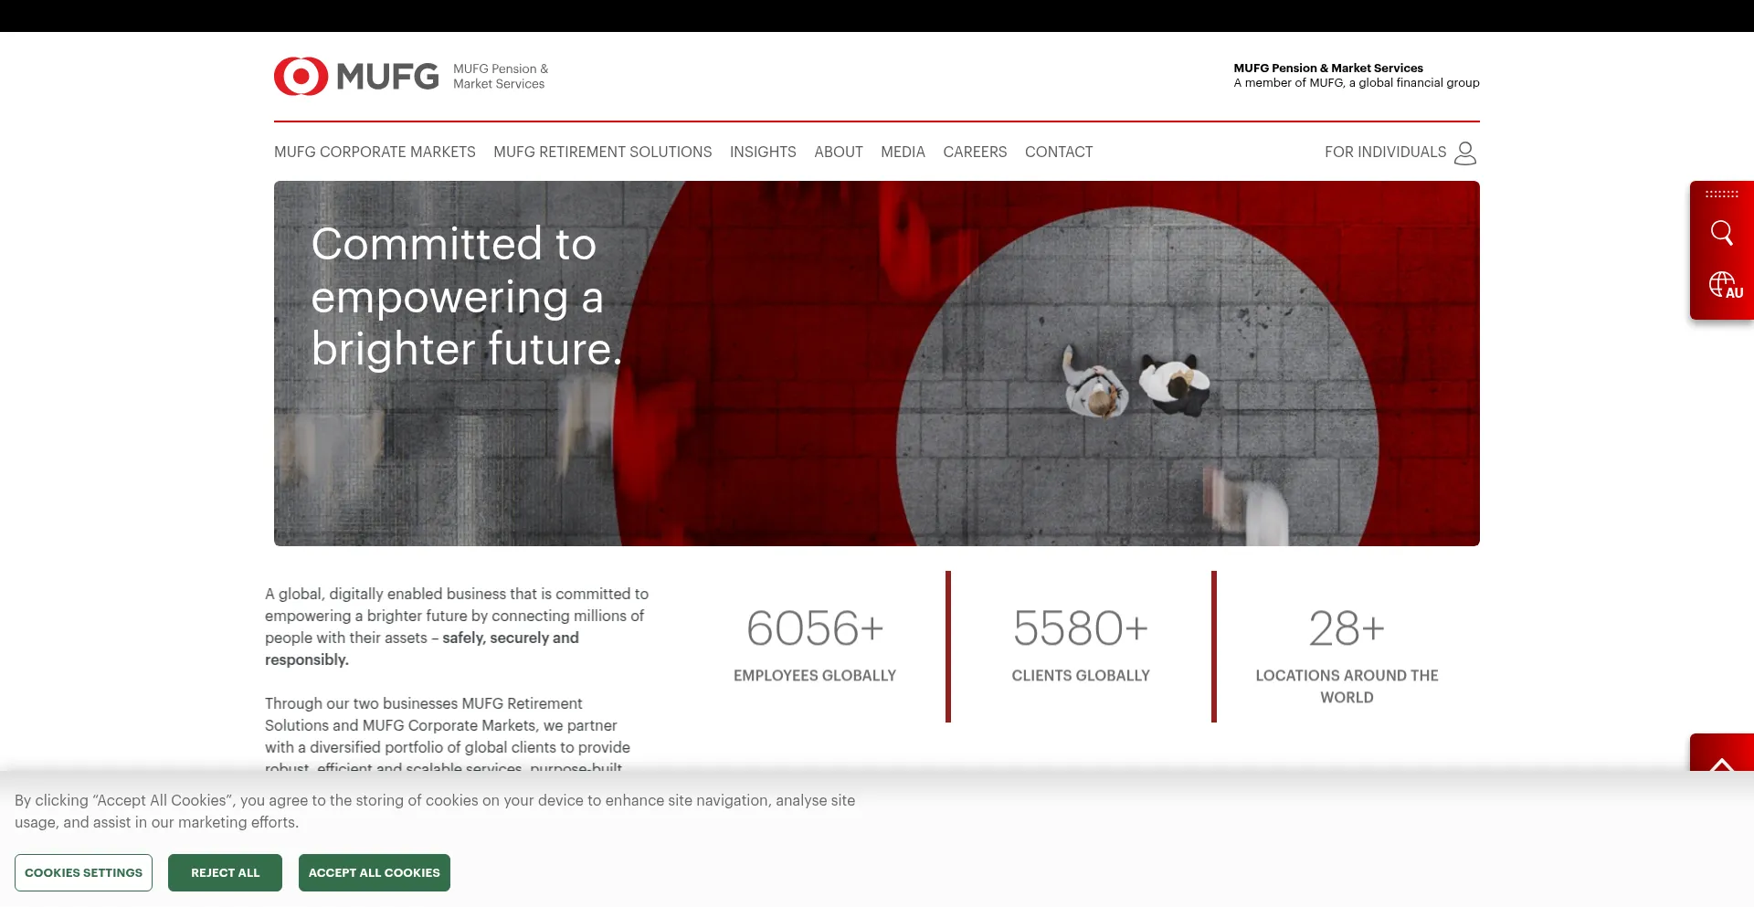Viewport: 1754px width, 907px height.
Task: Open search using the magnifier icon
Action: point(1721,233)
